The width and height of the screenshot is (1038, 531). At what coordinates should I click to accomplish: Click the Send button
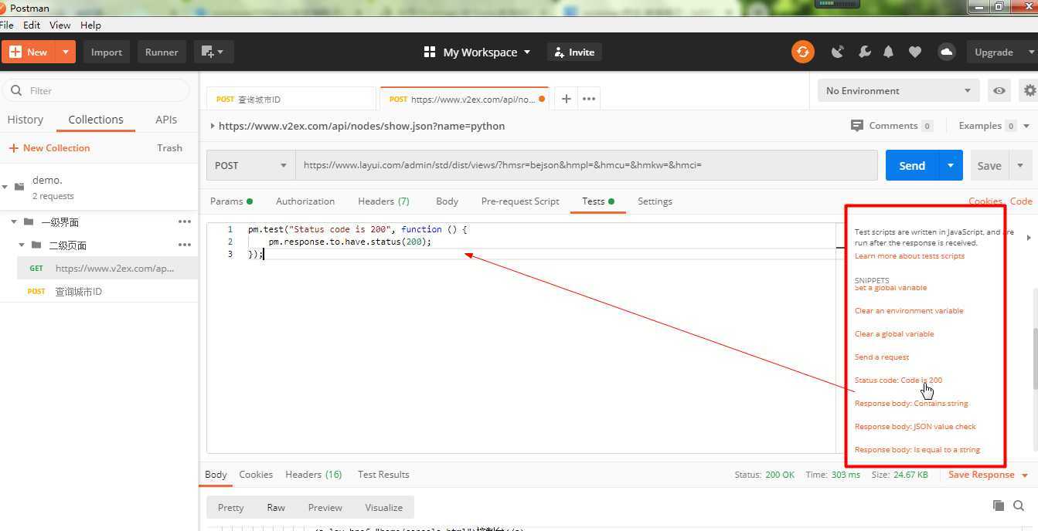(x=912, y=165)
